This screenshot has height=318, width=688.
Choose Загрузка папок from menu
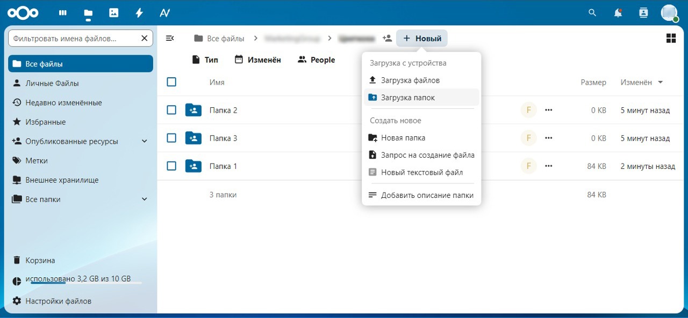[421, 98]
